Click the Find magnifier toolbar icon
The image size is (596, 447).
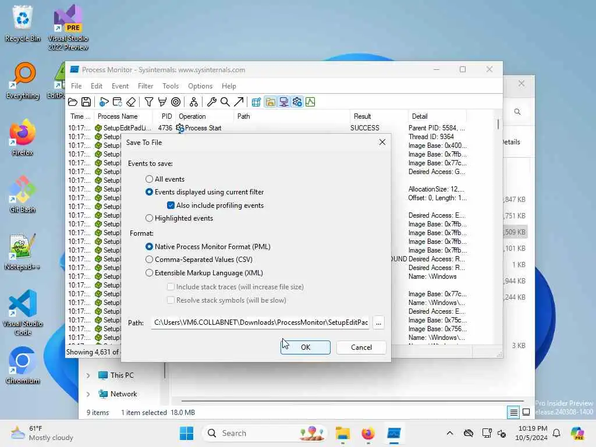tap(225, 102)
